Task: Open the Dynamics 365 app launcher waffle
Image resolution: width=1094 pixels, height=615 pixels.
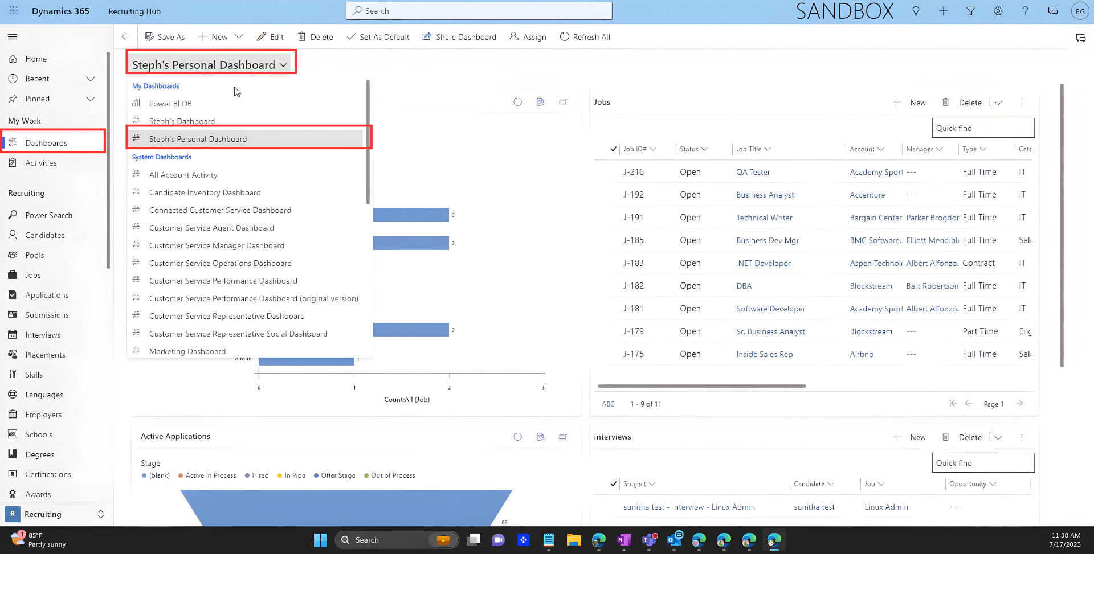Action: click(x=14, y=11)
